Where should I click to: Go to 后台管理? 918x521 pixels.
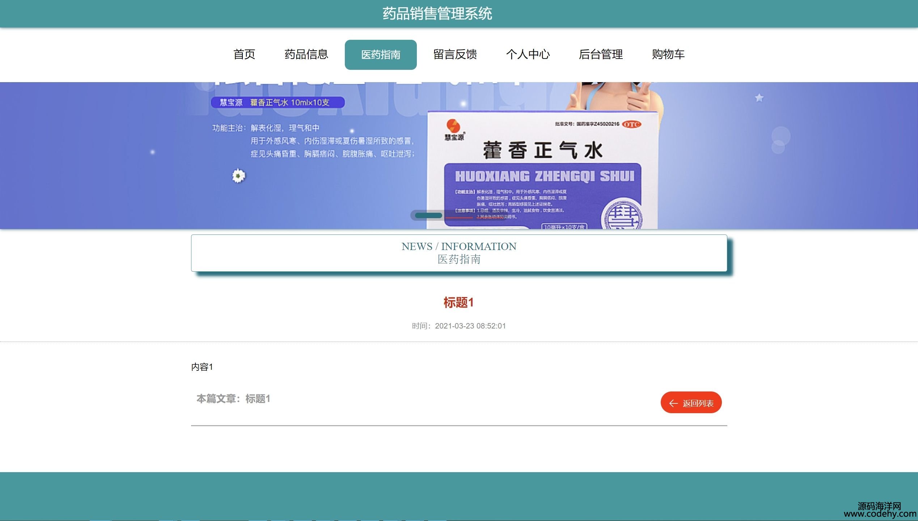click(x=601, y=54)
